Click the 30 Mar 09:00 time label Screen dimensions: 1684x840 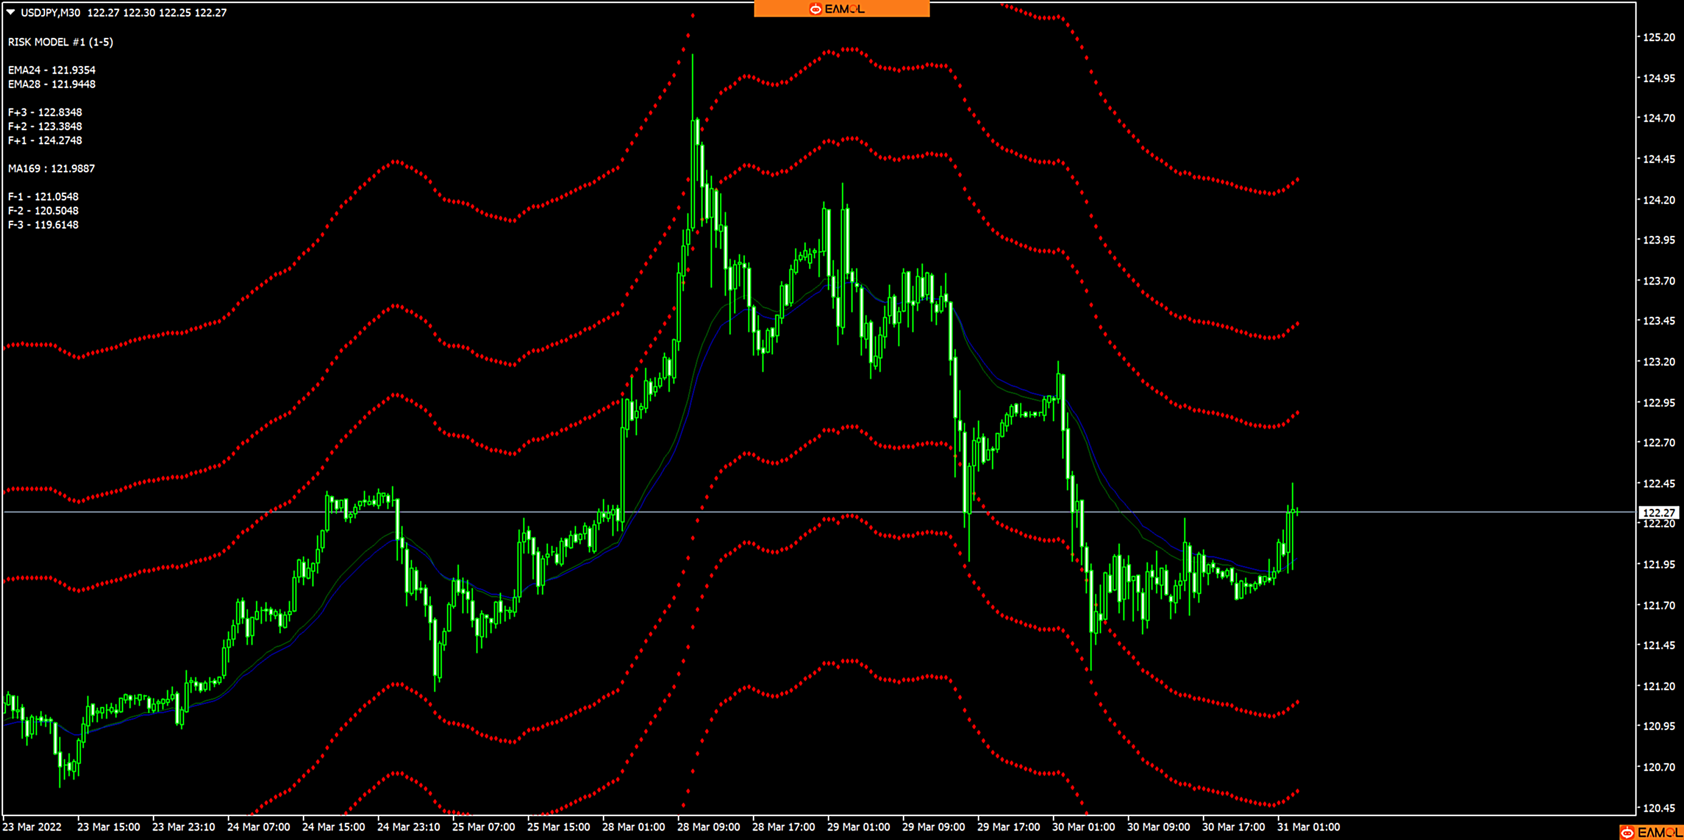(x=1158, y=827)
